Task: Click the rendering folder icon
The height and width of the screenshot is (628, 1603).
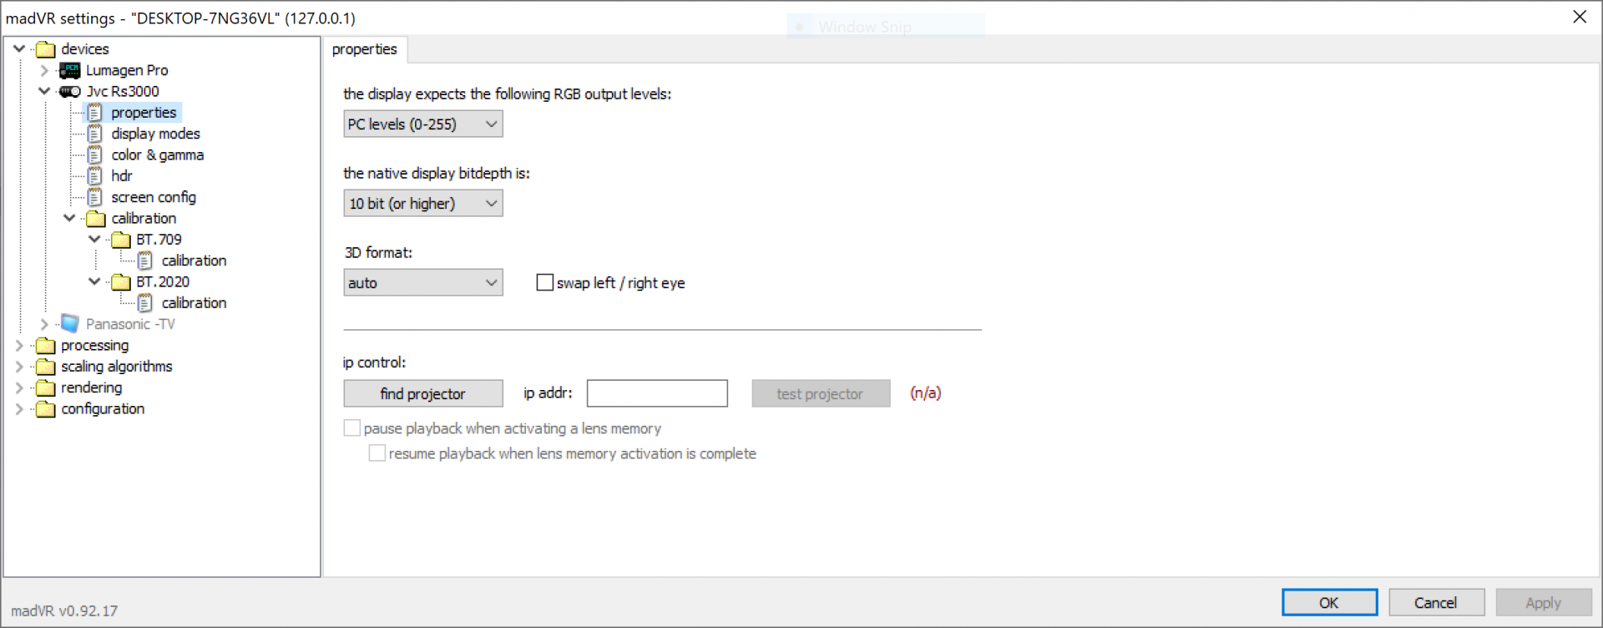Action: (x=46, y=387)
